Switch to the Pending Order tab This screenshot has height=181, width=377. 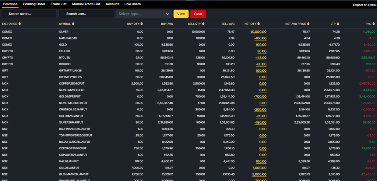coord(34,4)
